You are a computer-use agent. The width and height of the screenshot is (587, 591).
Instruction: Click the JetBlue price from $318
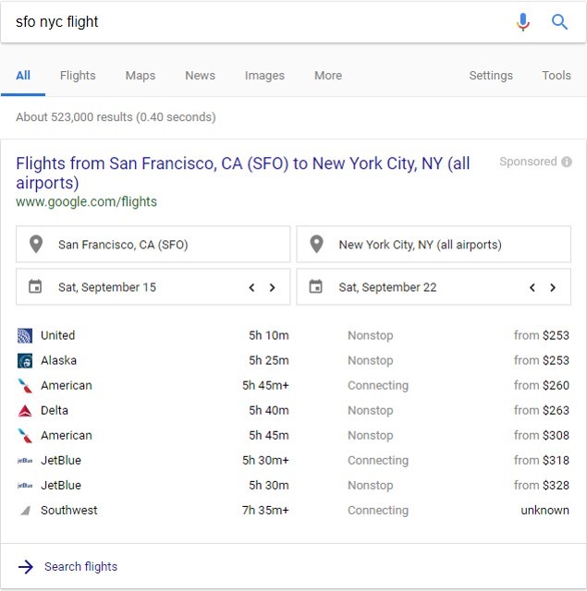pos(542,461)
